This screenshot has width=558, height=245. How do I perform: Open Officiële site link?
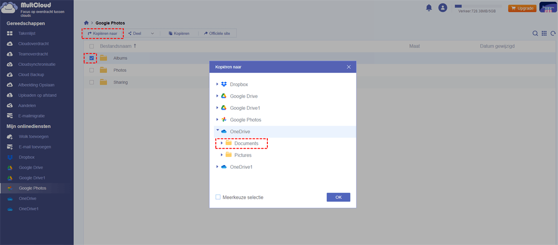tap(217, 33)
